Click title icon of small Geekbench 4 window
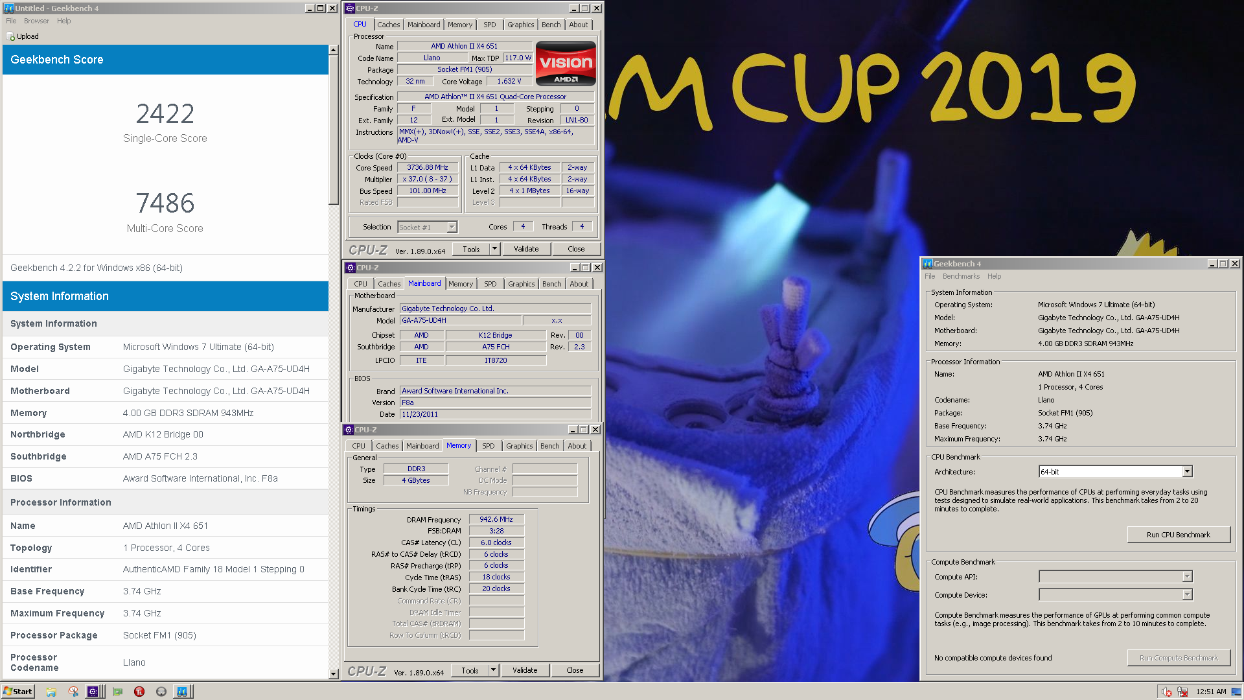This screenshot has height=700, width=1244. point(928,264)
